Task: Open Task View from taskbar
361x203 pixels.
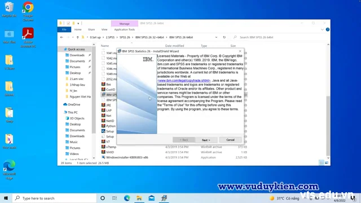Action: pos(115,198)
